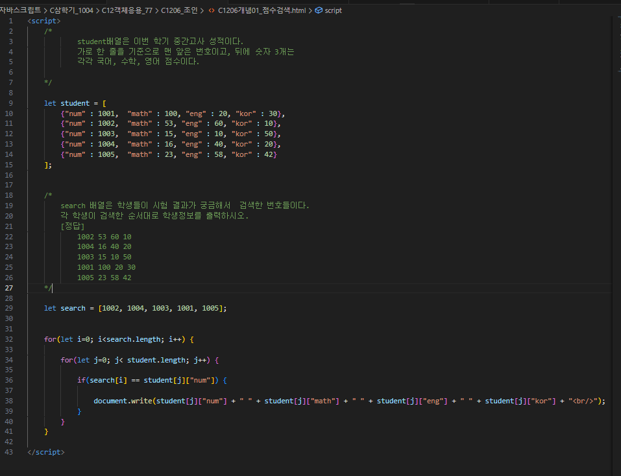Click the yellow closing brace on line 41
Screen dimensions: 621x476
46,431
